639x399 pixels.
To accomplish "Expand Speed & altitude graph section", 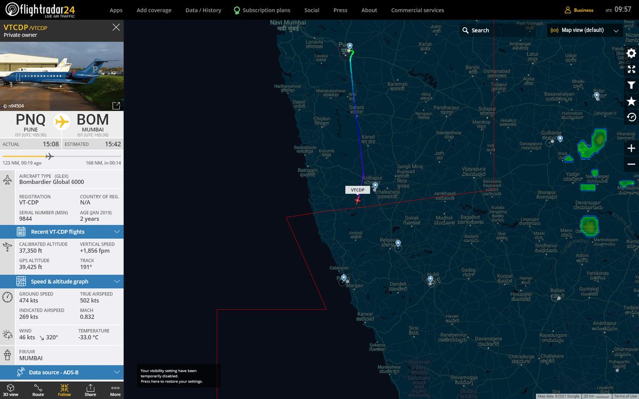I will coord(62,281).
